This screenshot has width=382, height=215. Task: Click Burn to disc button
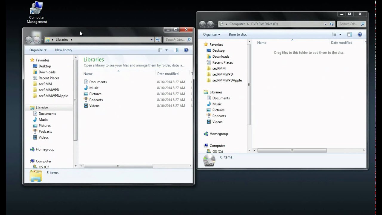[x=238, y=35]
